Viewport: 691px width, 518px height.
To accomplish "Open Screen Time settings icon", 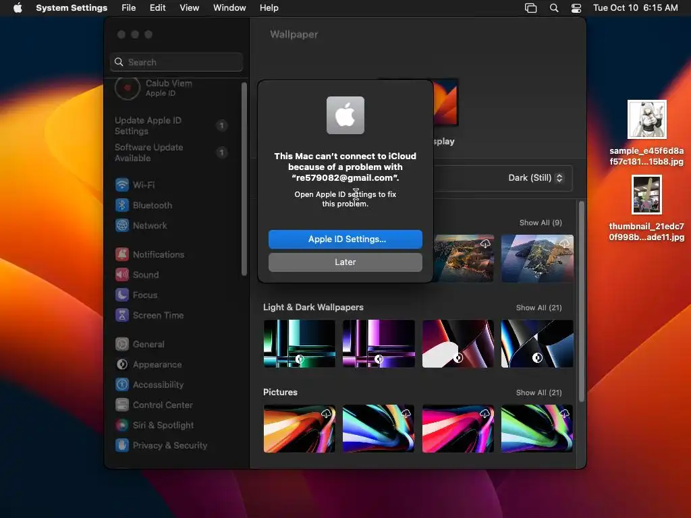I will 122,316.
